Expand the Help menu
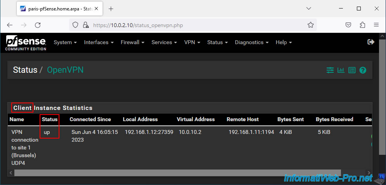 click(283, 42)
